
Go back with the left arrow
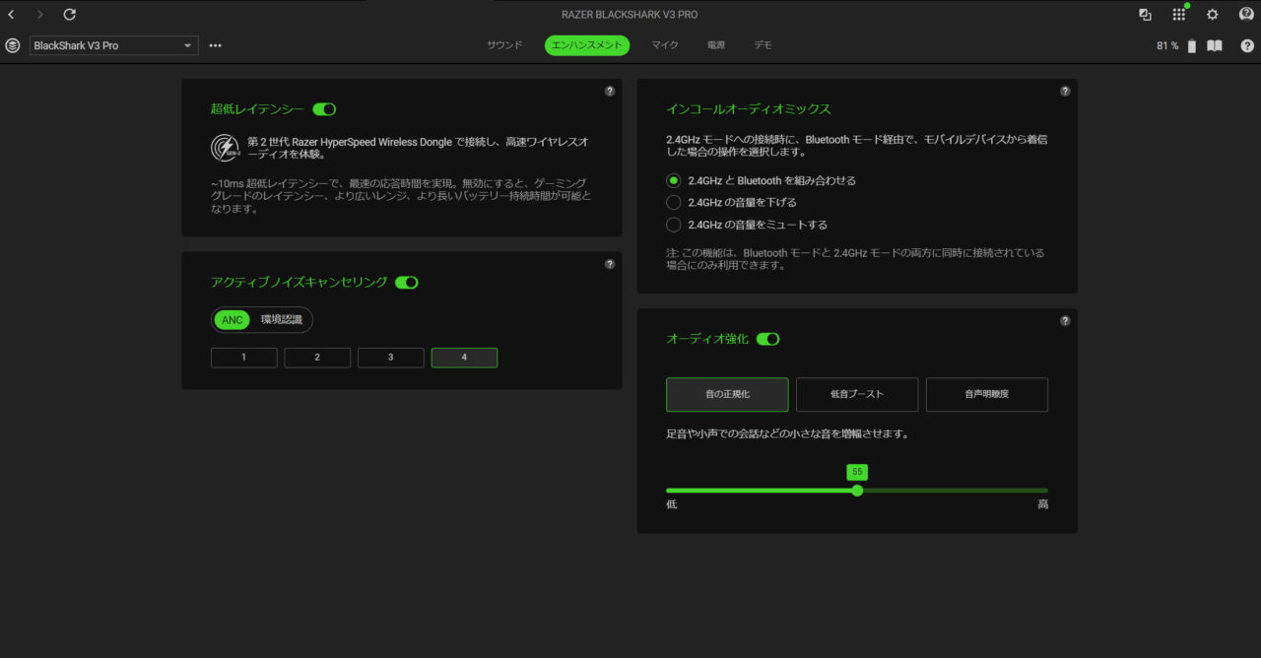point(11,15)
